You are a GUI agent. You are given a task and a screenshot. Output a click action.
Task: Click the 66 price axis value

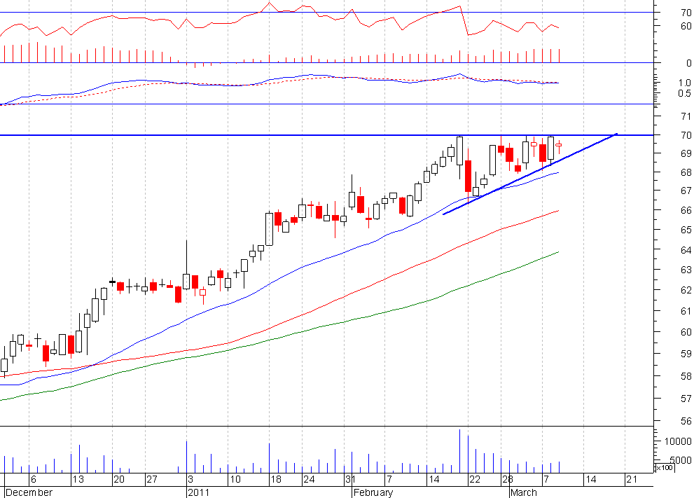[686, 211]
